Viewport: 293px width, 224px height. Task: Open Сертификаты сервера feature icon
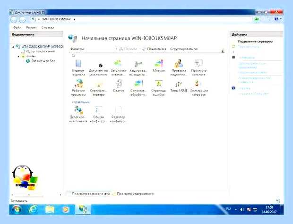point(98,89)
